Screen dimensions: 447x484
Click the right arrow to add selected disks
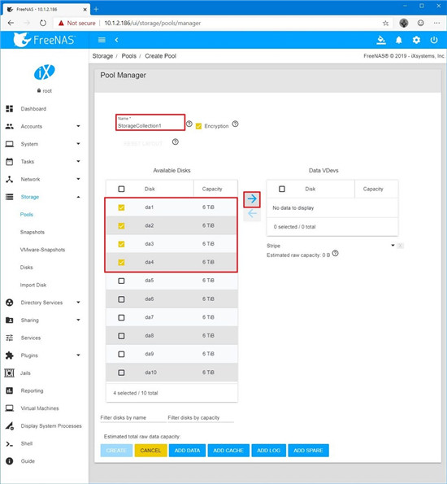[252, 199]
